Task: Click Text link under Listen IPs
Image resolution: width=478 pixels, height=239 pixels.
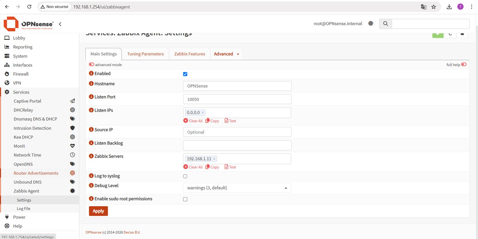Action: (x=230, y=121)
